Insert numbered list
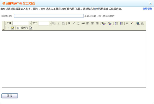154x104 pixels. [117, 23]
